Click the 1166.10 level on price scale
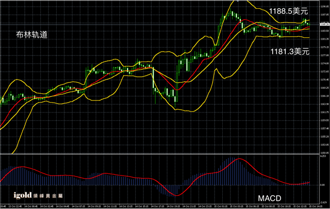 [x=324, y=96]
